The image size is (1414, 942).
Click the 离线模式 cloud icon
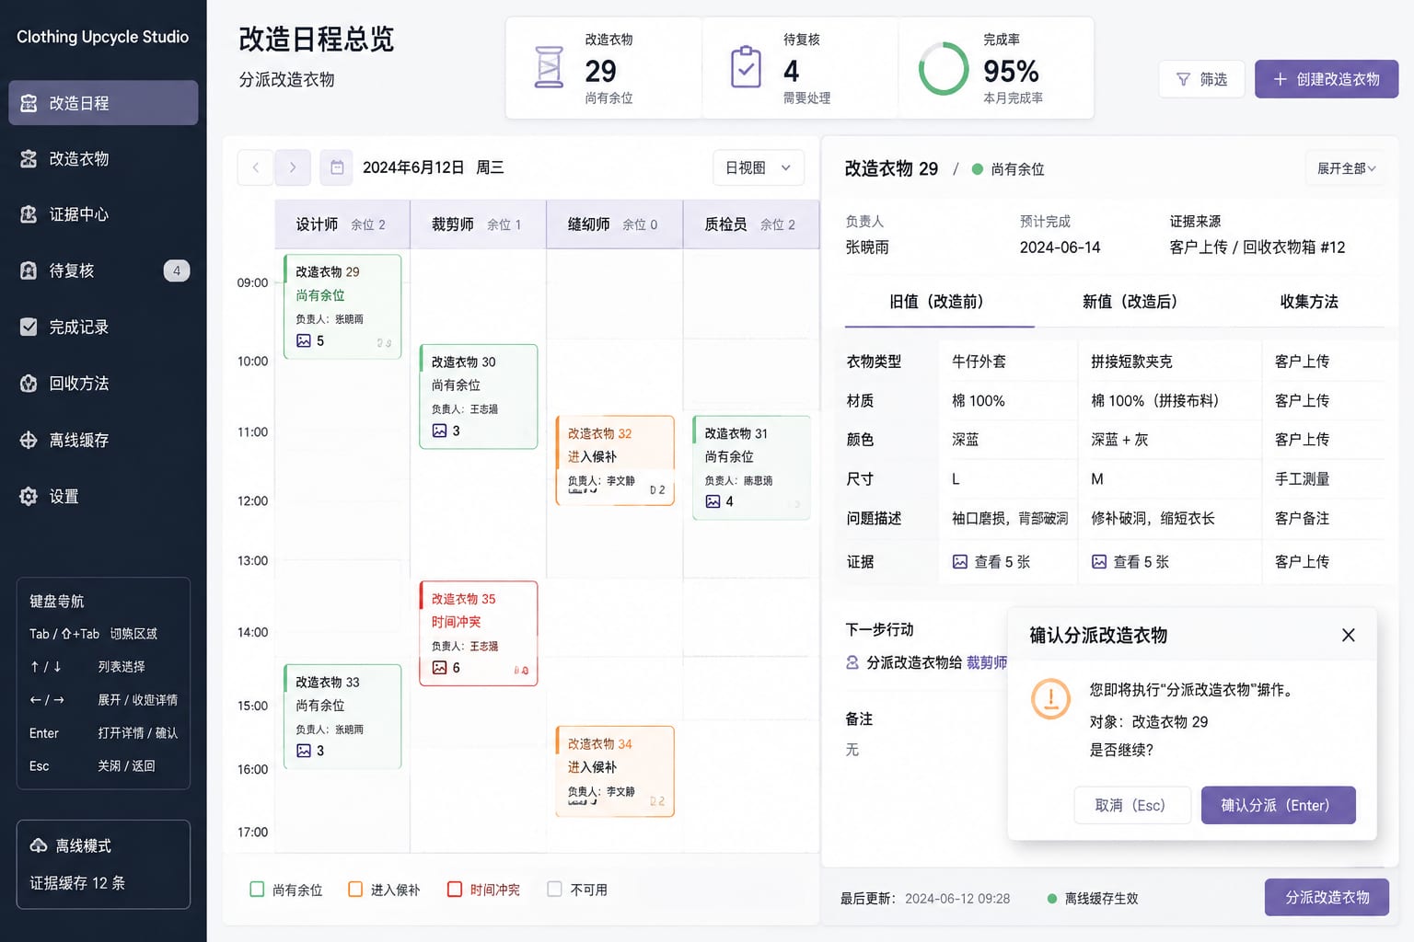click(39, 845)
